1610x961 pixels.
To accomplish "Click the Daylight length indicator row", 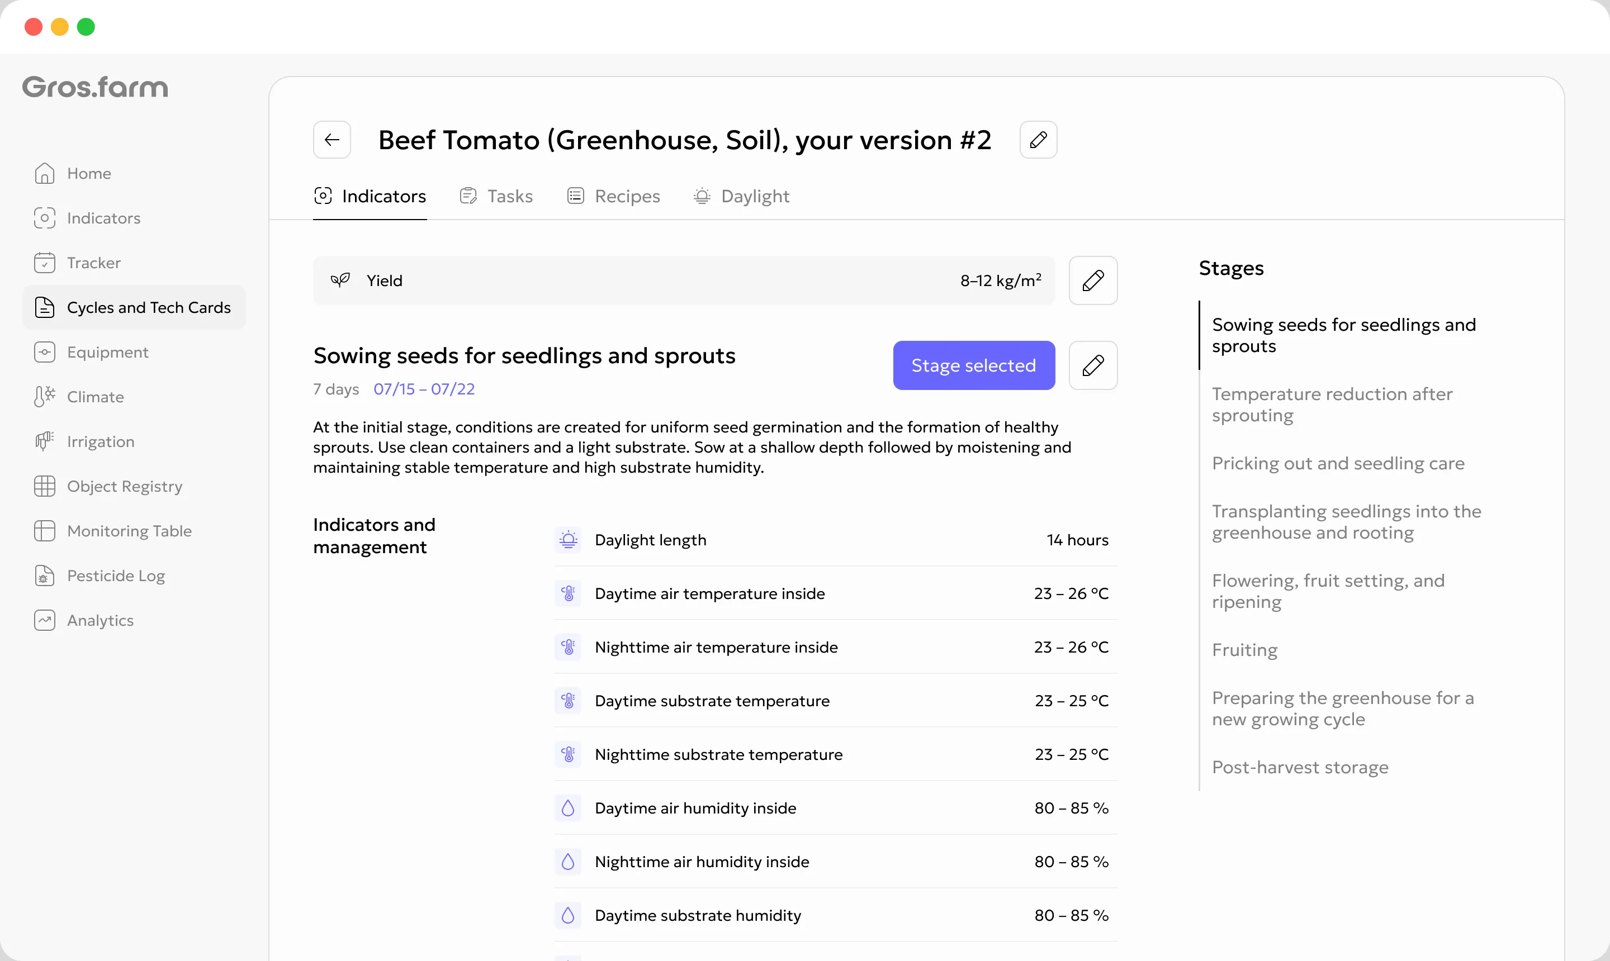I will 836,540.
